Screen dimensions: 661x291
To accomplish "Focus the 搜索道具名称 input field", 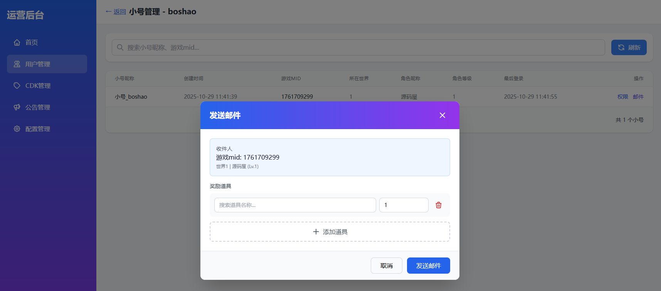I will pyautogui.click(x=295, y=205).
